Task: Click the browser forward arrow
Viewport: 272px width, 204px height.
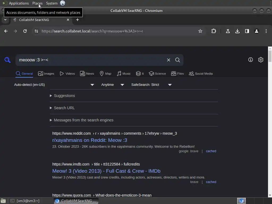Action: (x=15, y=31)
